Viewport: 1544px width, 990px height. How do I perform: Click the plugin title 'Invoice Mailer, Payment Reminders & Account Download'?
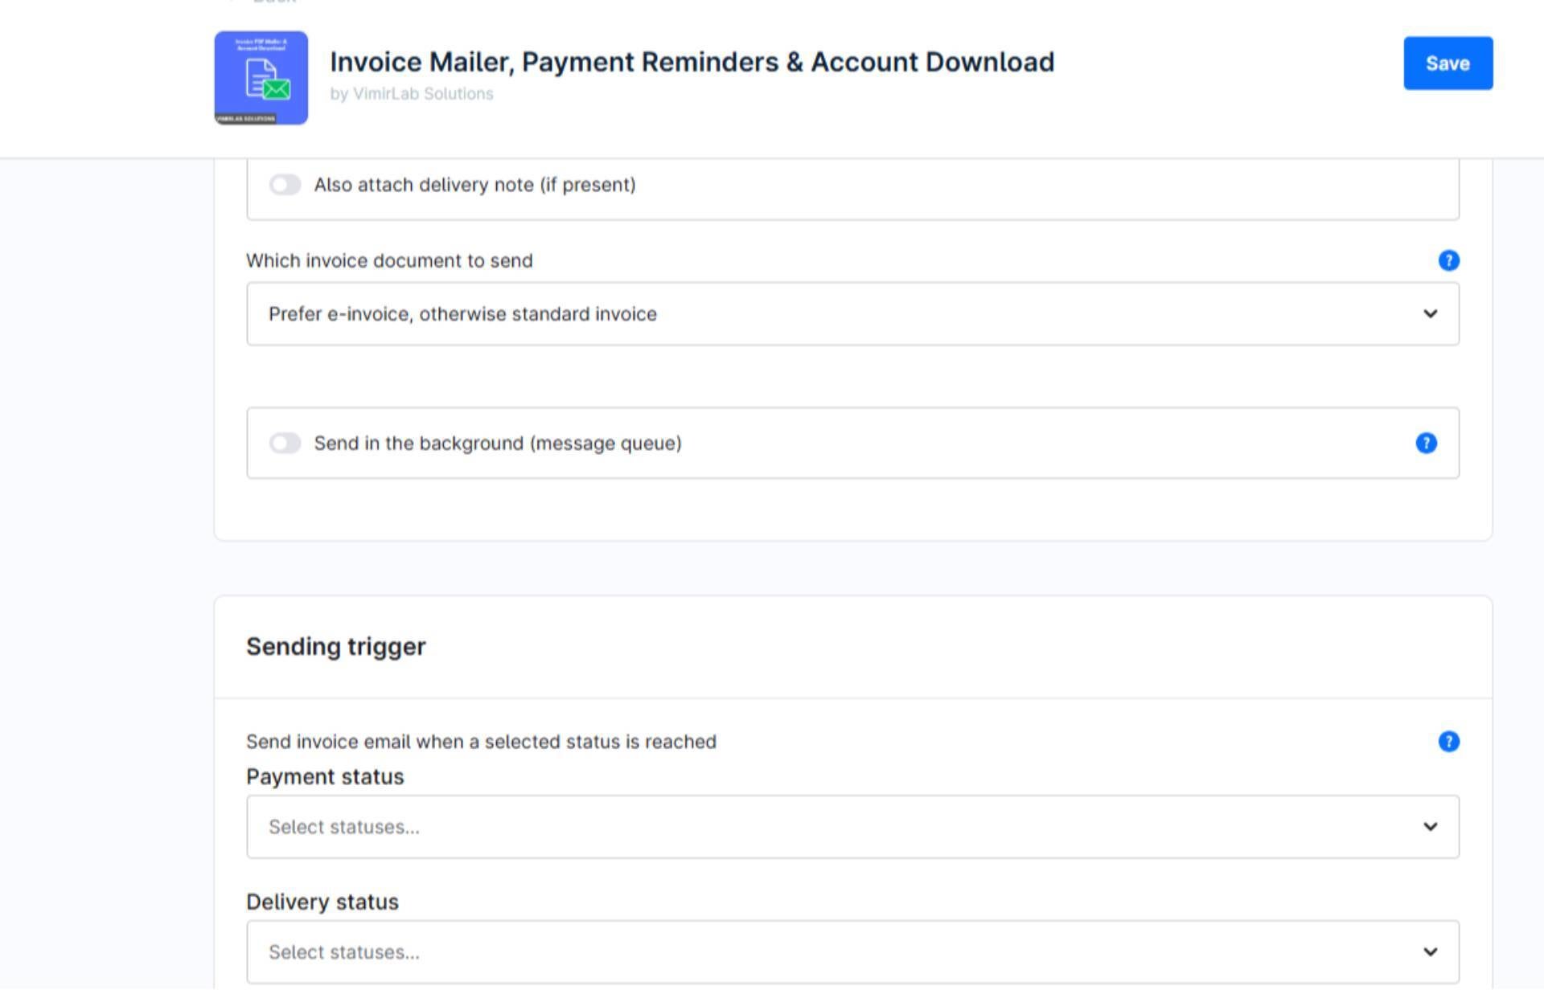(x=692, y=62)
